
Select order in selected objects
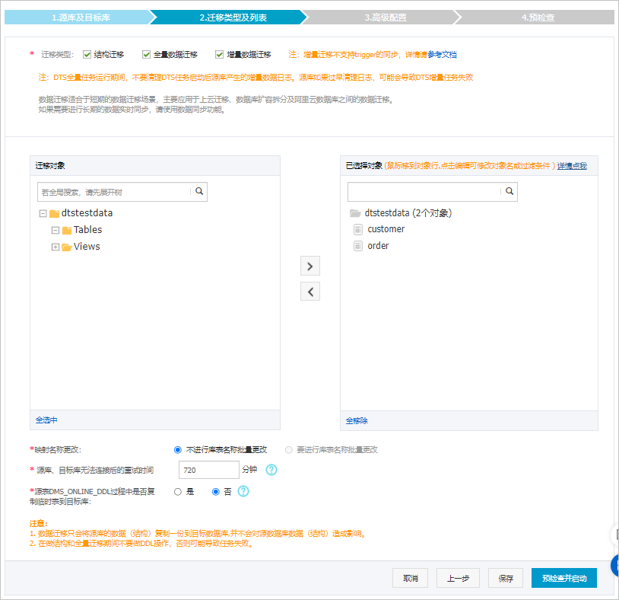(378, 246)
